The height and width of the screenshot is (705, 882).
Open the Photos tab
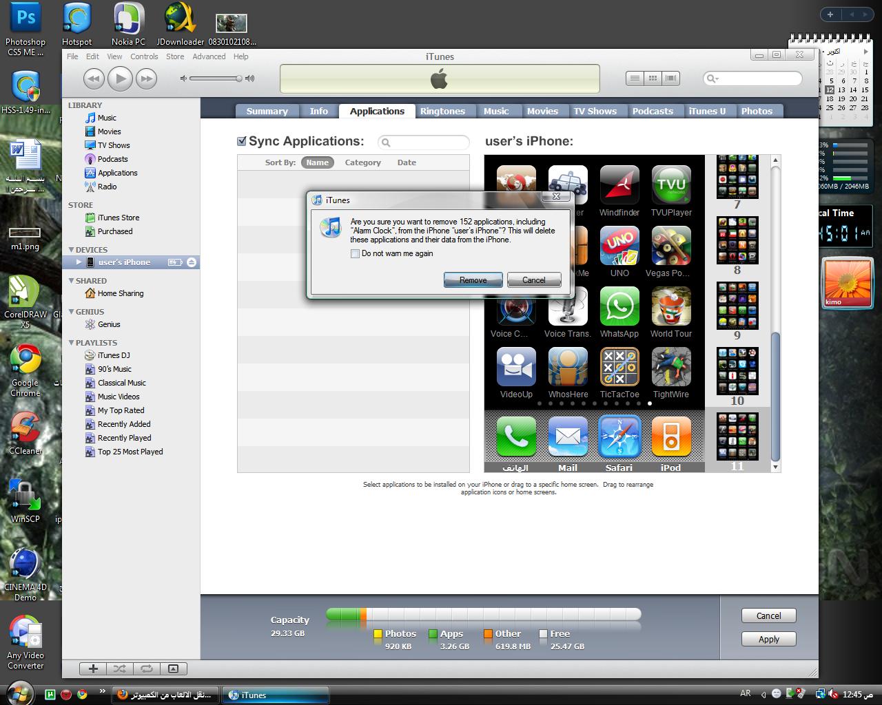click(757, 111)
